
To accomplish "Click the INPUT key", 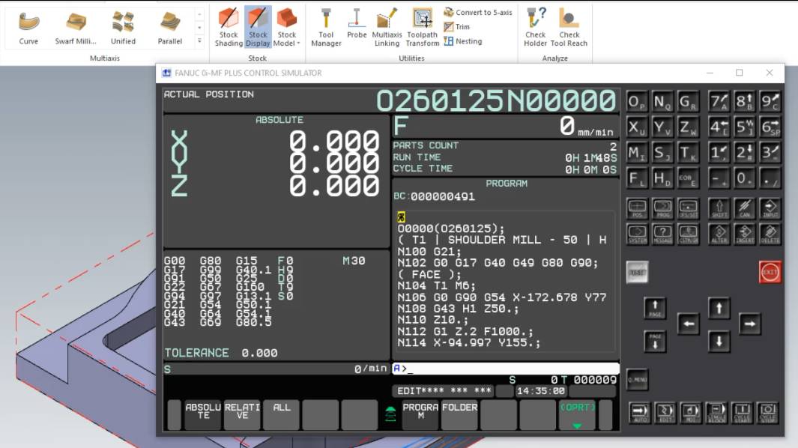I will click(x=770, y=208).
